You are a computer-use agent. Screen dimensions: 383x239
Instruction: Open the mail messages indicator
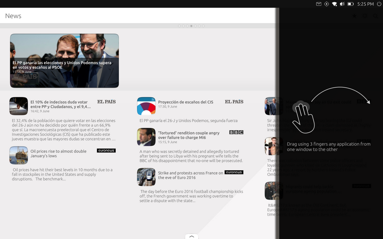coord(319,4)
